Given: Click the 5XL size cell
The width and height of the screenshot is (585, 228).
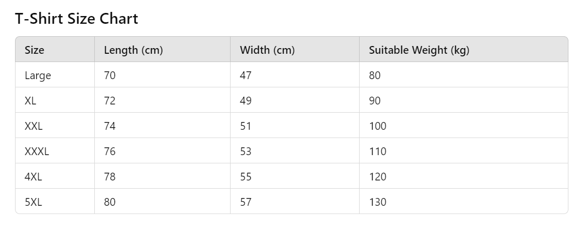Looking at the screenshot, I should point(55,202).
